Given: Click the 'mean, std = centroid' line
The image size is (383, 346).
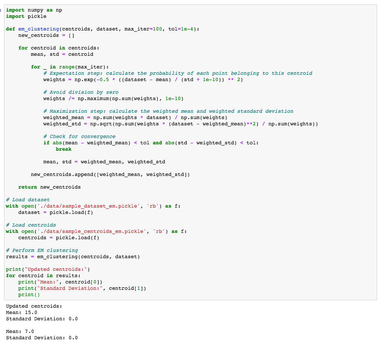Looking at the screenshot, I should click(62, 54).
